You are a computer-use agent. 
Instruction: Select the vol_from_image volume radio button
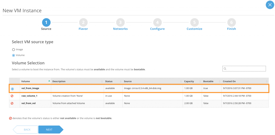[x=12, y=88]
